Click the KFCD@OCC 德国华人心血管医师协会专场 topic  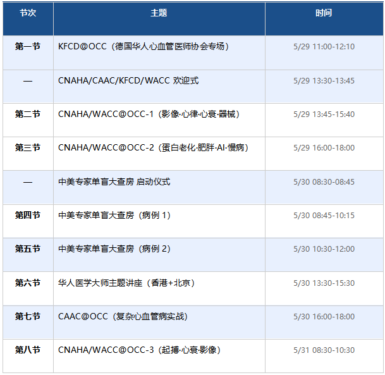click(x=144, y=46)
